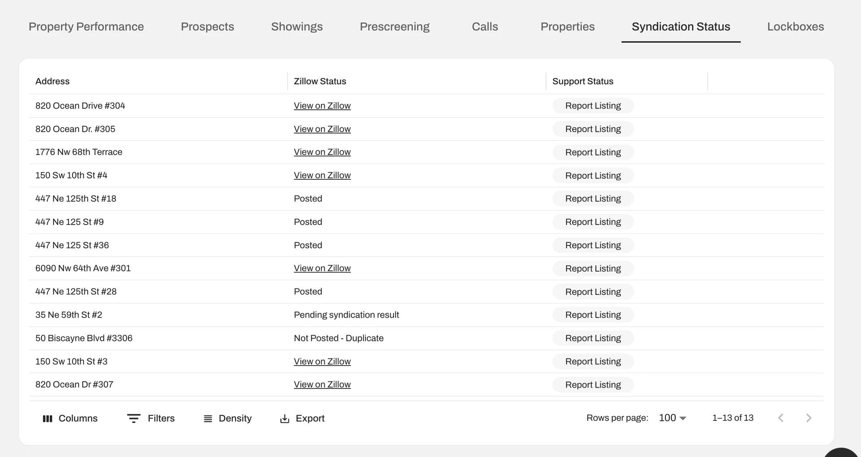The height and width of the screenshot is (457, 861).
Task: View the Calls tab
Action: coord(484,26)
